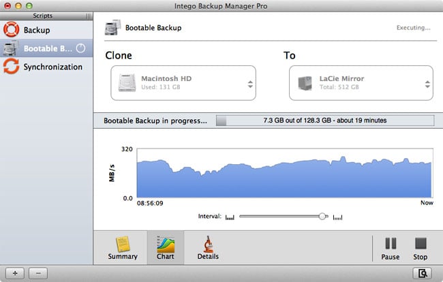Click the 08:56:09 chart start time
Image resolution: width=443 pixels, height=282 pixels.
coord(150,203)
